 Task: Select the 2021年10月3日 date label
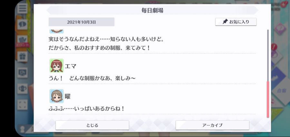pyautogui.click(x=82, y=22)
